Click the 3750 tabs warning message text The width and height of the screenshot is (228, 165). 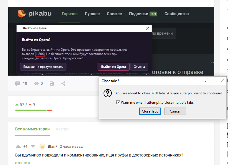tap(169, 93)
